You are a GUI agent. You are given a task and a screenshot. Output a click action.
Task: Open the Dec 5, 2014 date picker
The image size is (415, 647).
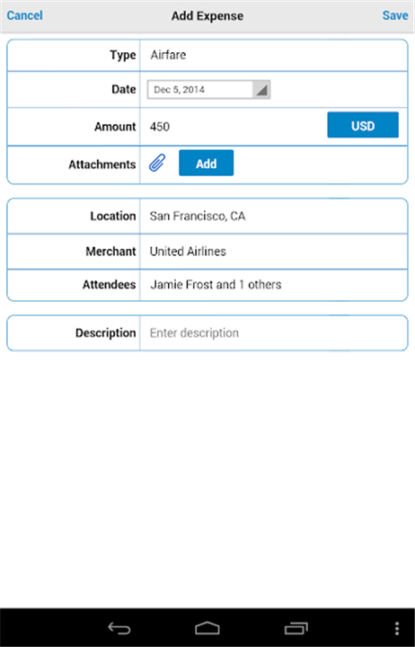[208, 90]
